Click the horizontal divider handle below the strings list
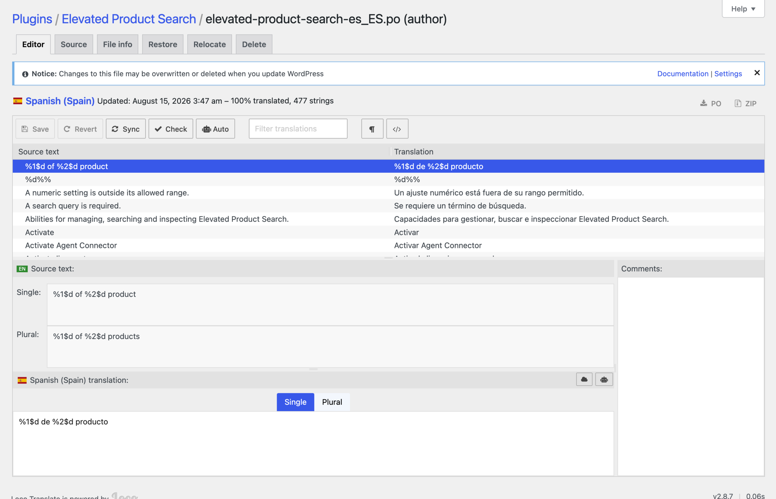Screen dimensions: 776x499 tap(388, 258)
